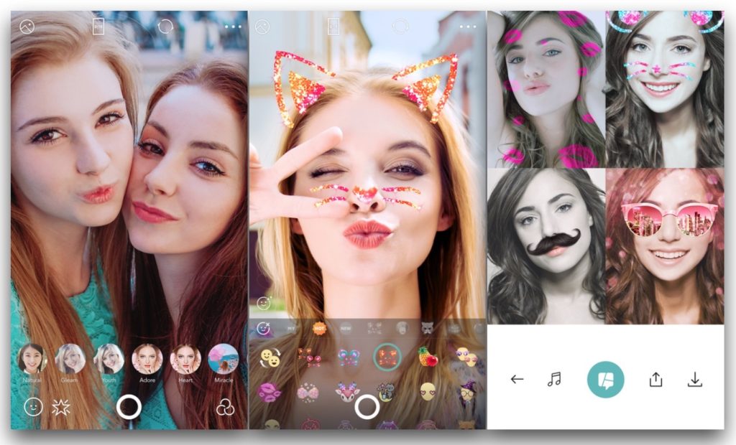Choose the Adore beauty filter
This screenshot has width=736, height=445.
147,358
